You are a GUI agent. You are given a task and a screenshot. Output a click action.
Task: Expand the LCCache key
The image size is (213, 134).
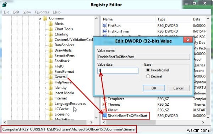point(45,109)
